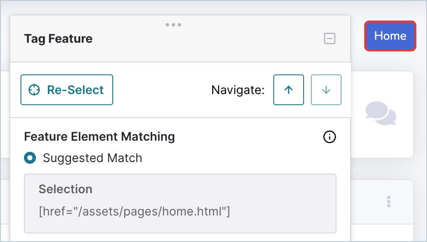Click the card behind the chat icon

(x=382, y=114)
